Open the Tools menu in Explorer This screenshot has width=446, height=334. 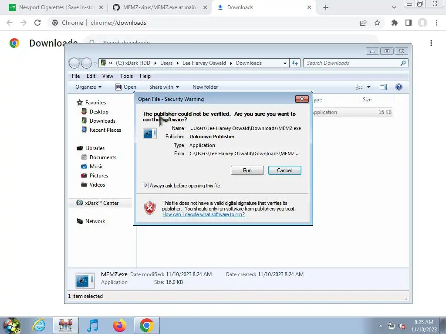[x=127, y=76]
